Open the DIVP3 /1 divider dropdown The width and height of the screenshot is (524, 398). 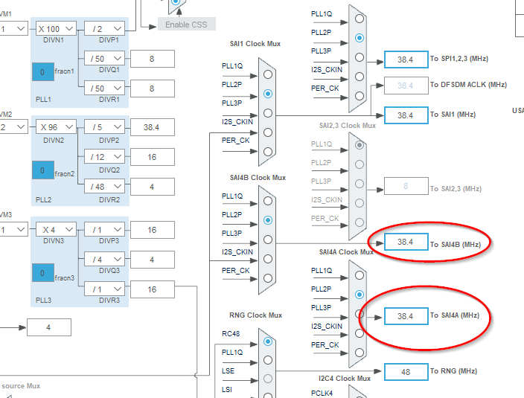coord(104,230)
